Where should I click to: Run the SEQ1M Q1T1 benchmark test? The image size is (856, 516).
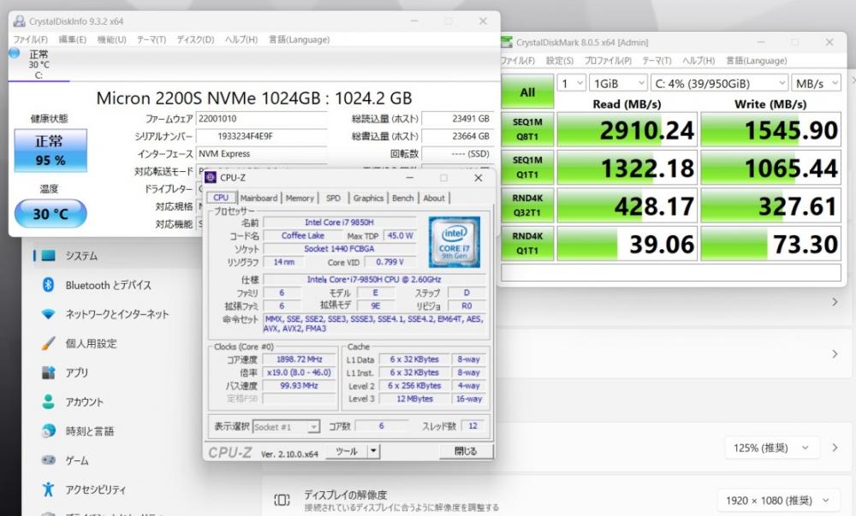click(526, 168)
